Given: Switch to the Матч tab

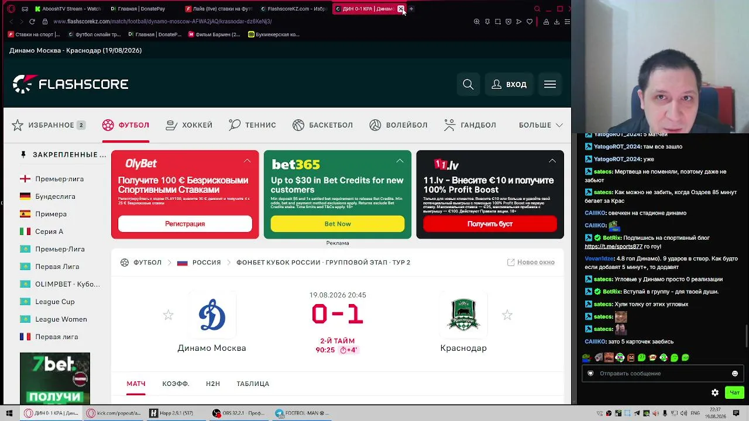Looking at the screenshot, I should coord(136,384).
